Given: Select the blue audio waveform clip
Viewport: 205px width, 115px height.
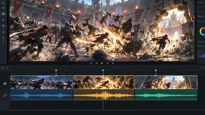Looking at the screenshot, I should [42, 95].
